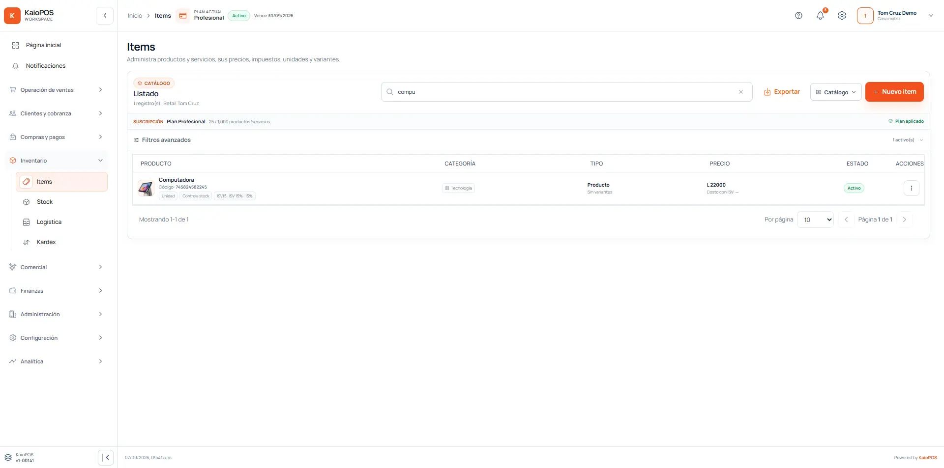The width and height of the screenshot is (944, 468).
Task: Click the Nuevo item button
Action: (894, 92)
